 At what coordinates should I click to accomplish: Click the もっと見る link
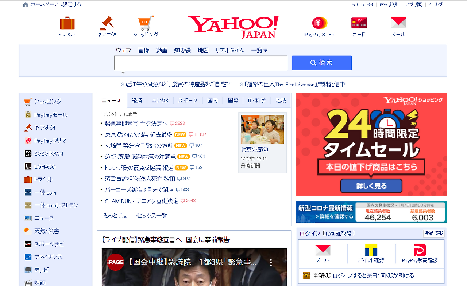tap(116, 215)
